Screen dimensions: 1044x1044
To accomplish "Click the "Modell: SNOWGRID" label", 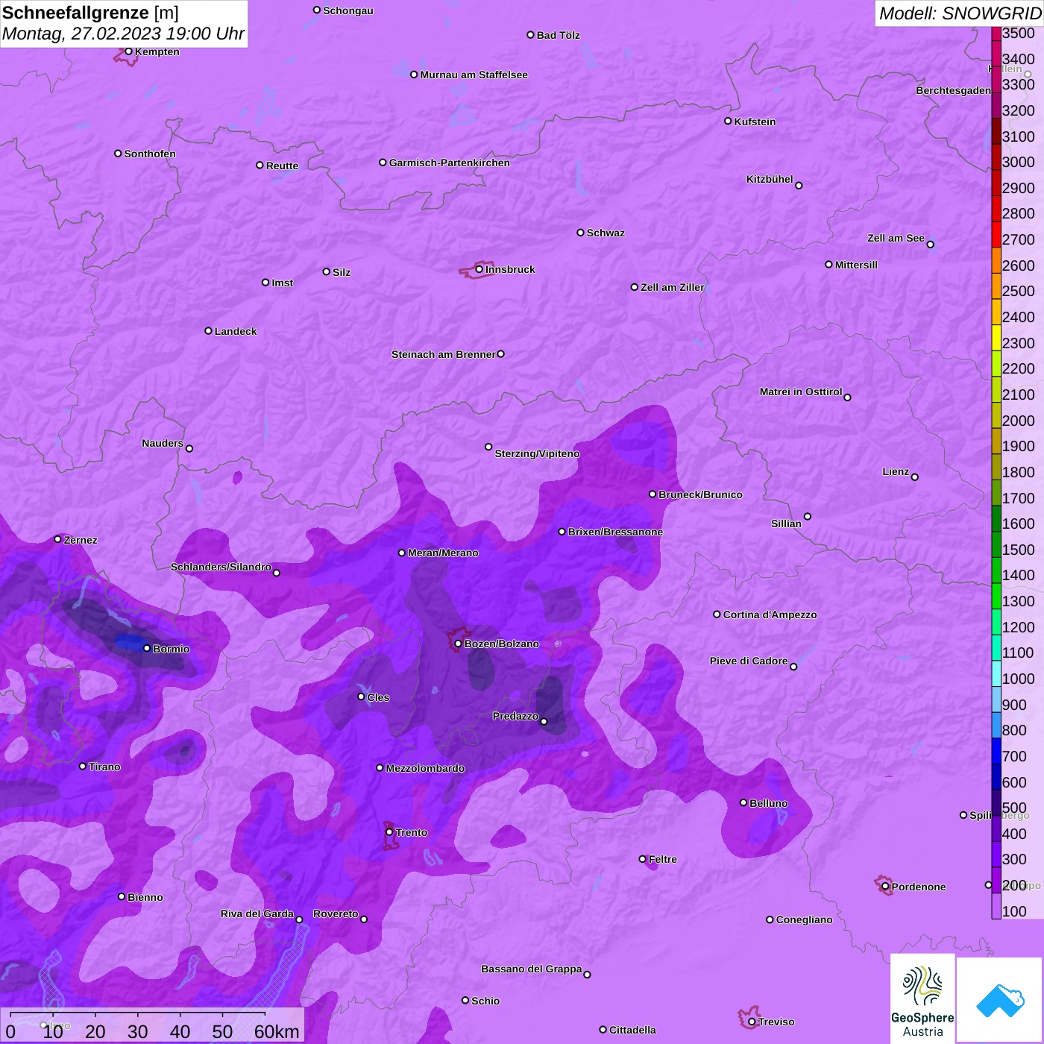I will pyautogui.click(x=960, y=13).
